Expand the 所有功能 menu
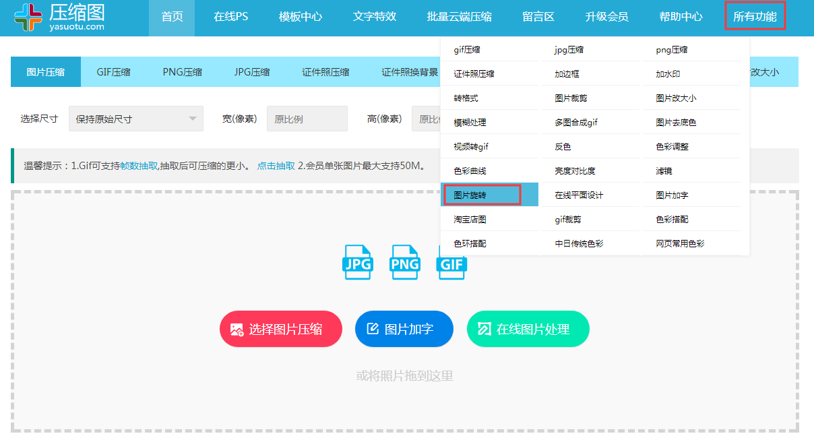 (755, 16)
